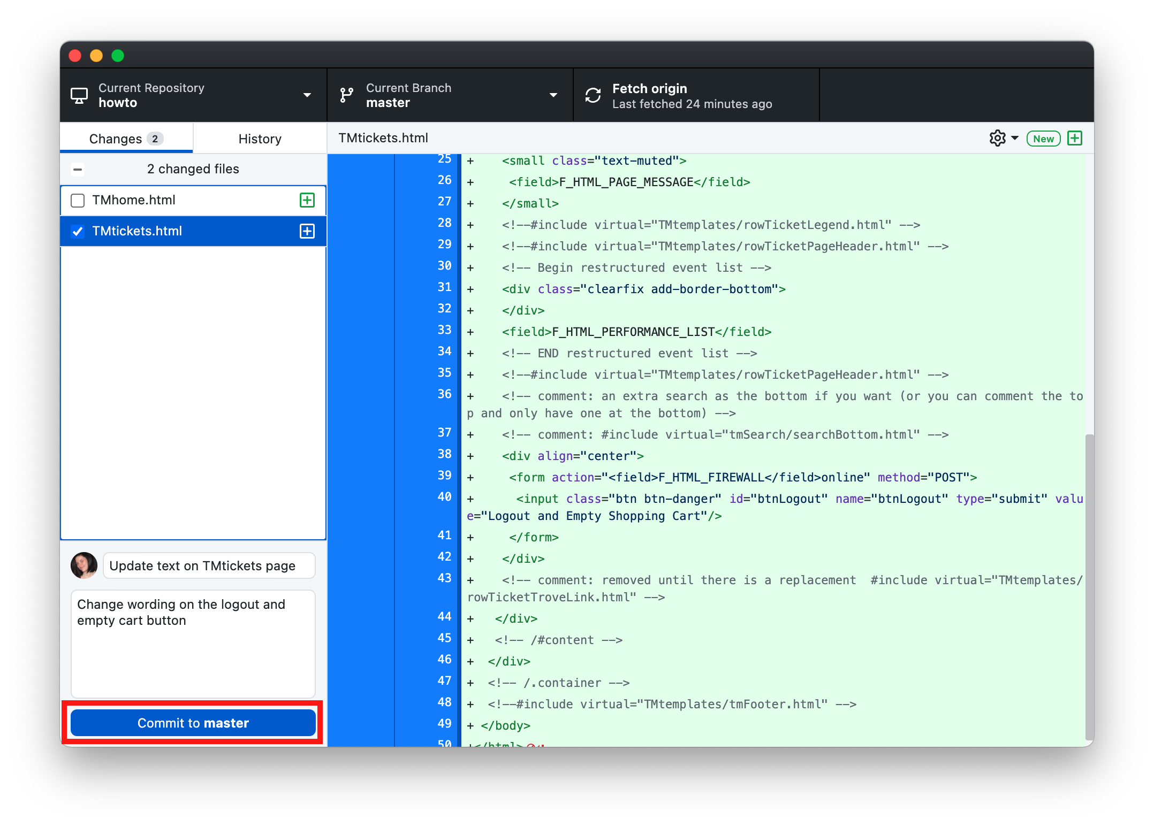The height and width of the screenshot is (826, 1154).
Task: Click the Commit to master button
Action: (193, 723)
